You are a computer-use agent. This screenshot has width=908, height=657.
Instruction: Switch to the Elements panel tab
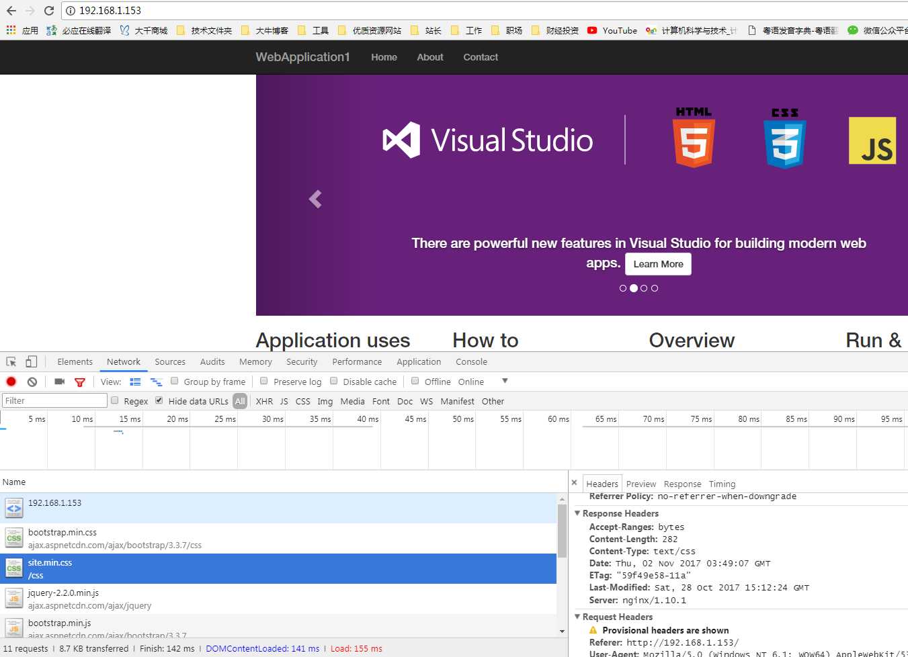click(75, 361)
